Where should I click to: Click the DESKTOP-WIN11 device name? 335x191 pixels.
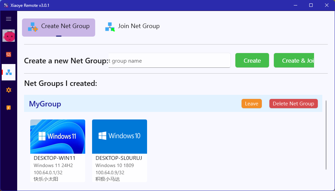[55, 158]
